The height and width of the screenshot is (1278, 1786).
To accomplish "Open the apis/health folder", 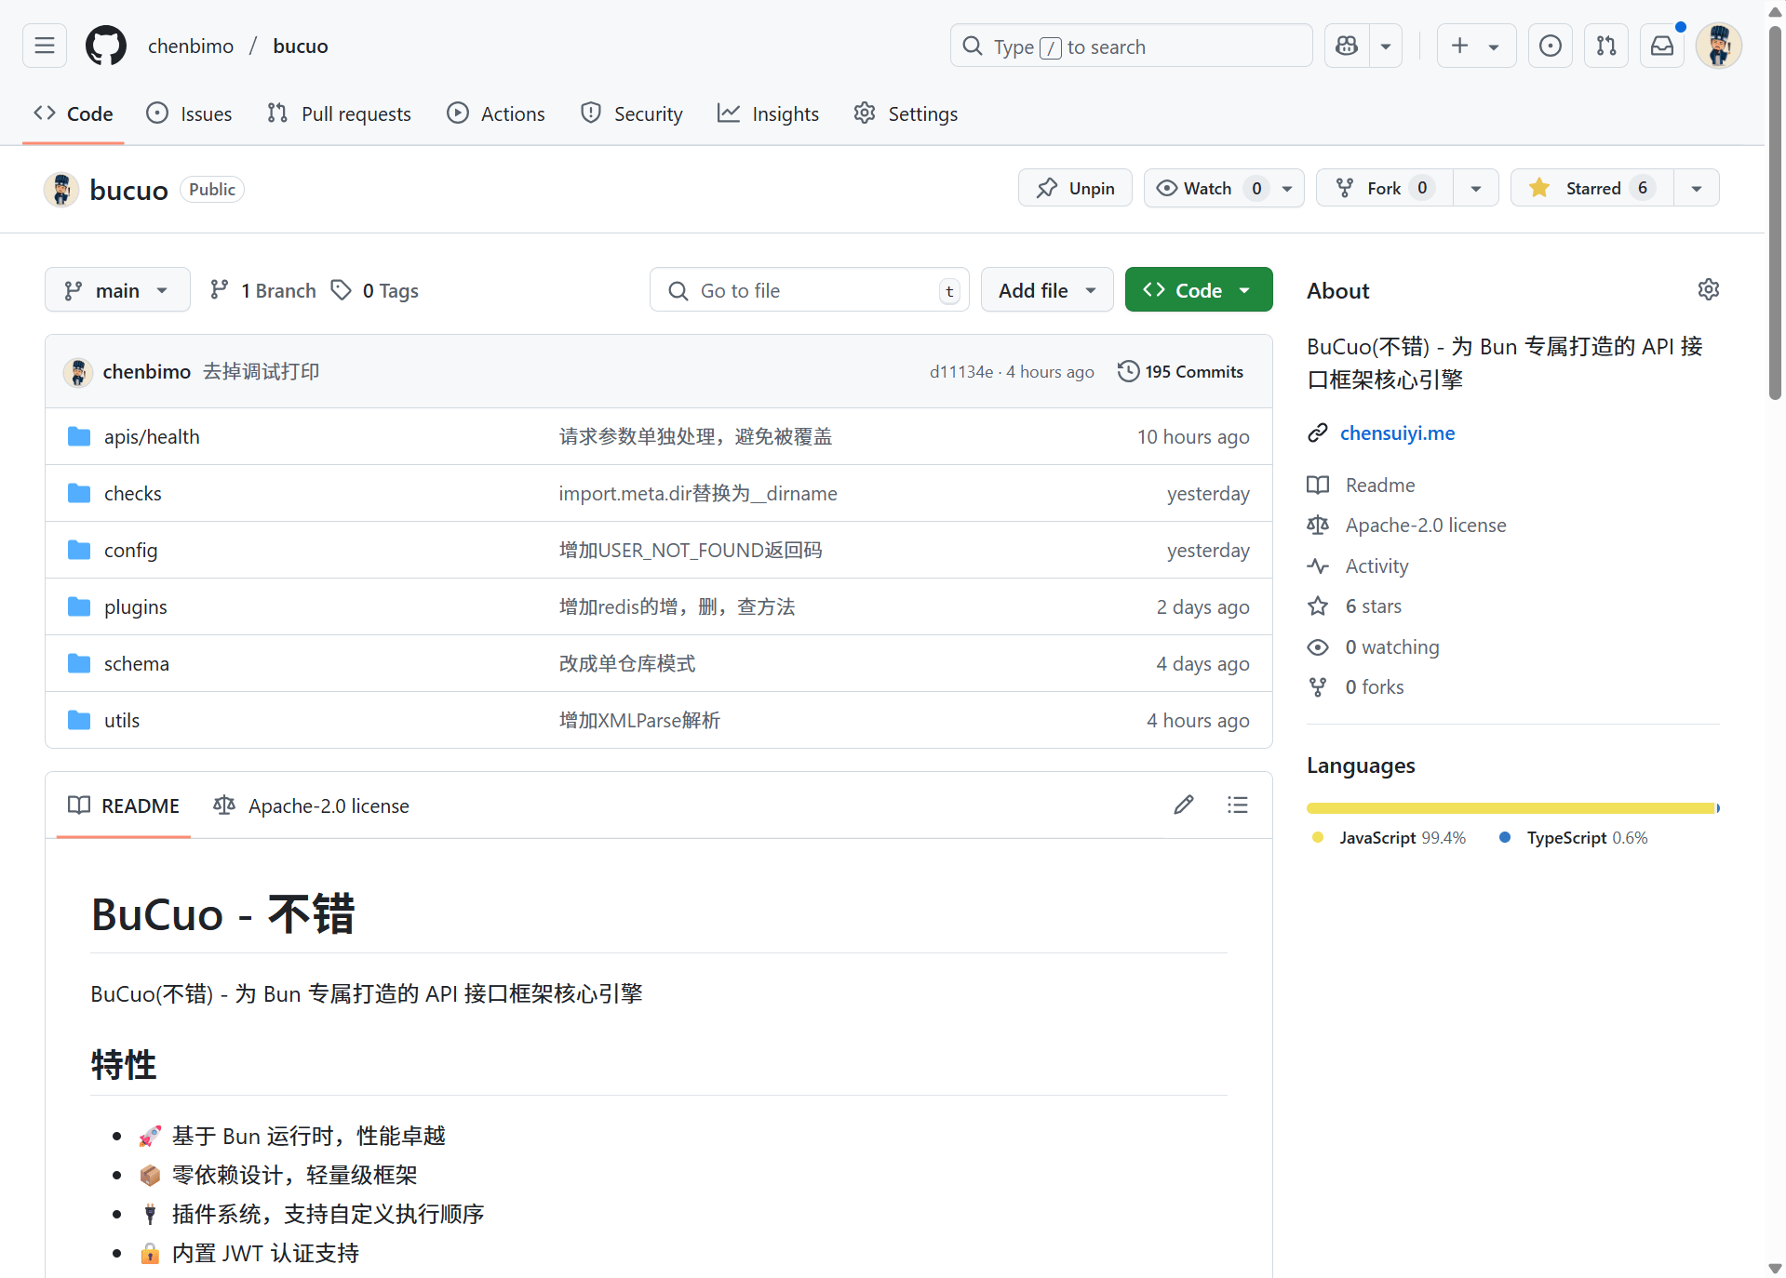I will pos(152,437).
